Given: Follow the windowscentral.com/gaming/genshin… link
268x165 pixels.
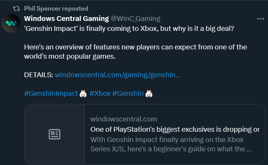Looking at the screenshot, I should (x=117, y=75).
